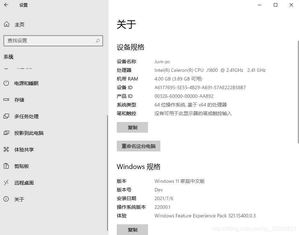Image resolution: width=299 pixels, height=235 pixels.
Task: Click the info icon for 关于
Action: tap(6, 199)
